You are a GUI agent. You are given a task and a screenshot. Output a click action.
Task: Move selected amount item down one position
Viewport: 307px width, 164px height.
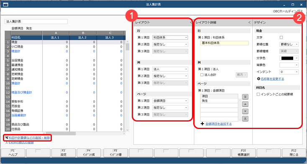point(245,112)
